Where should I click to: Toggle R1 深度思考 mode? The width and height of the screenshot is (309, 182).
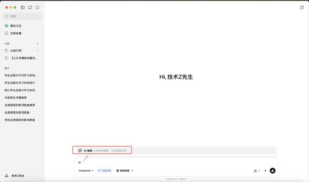point(104,171)
